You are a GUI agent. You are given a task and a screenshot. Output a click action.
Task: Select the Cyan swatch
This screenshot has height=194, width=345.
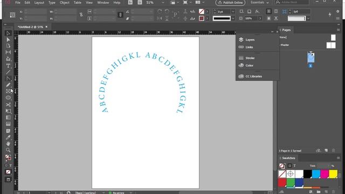[316, 174]
